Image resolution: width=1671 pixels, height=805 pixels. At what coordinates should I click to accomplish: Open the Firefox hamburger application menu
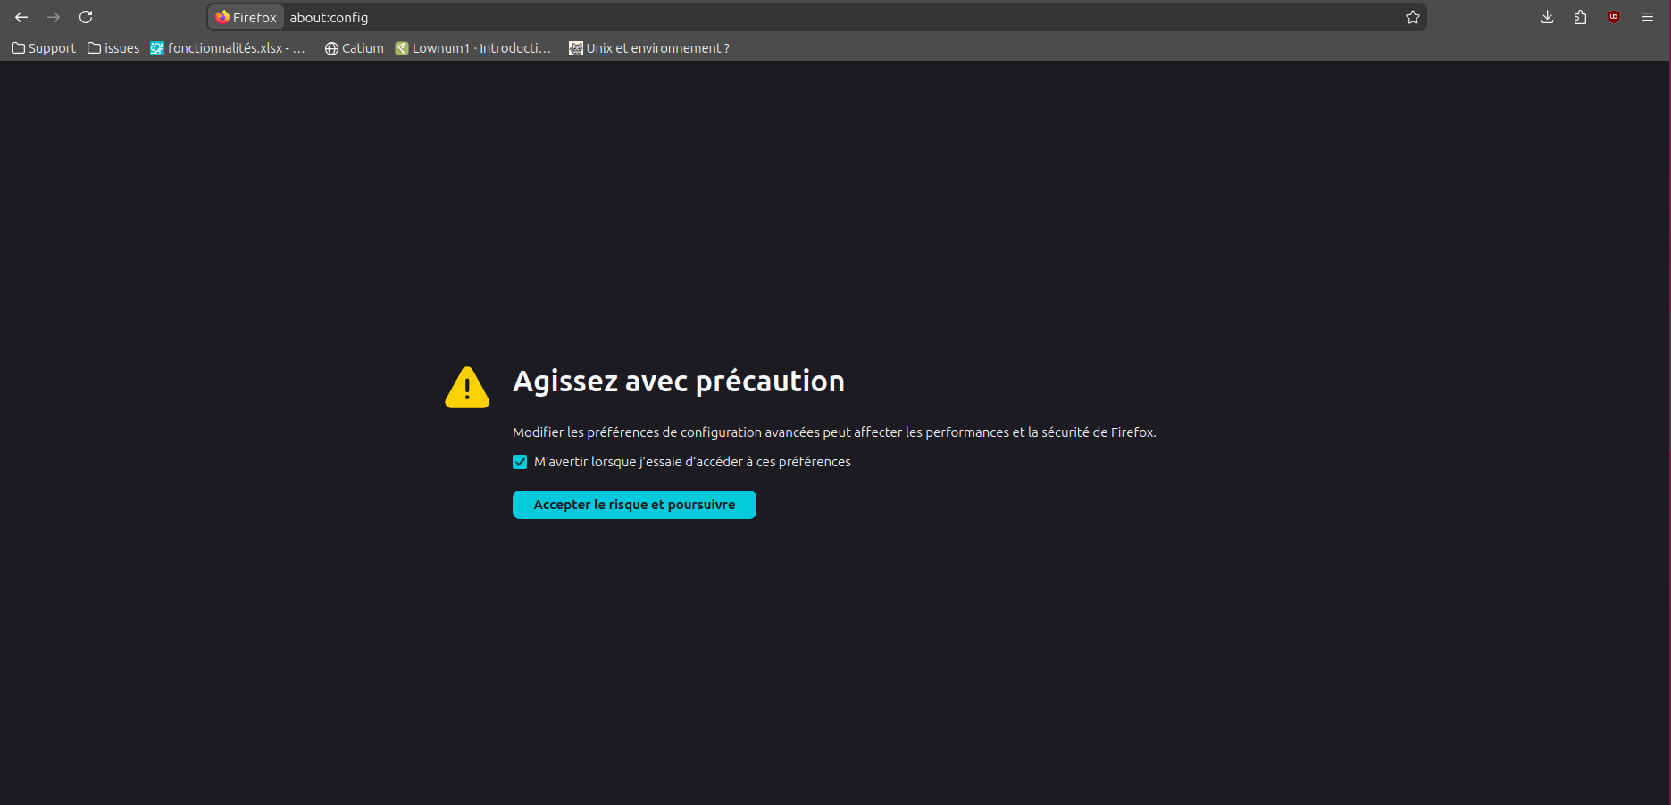(x=1647, y=17)
